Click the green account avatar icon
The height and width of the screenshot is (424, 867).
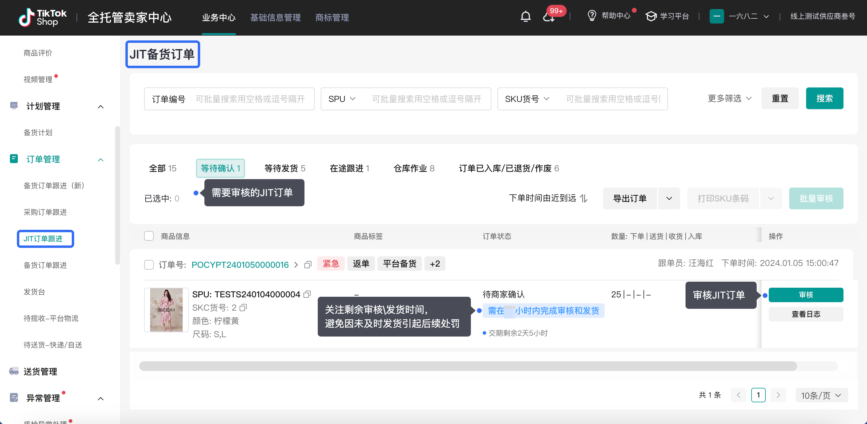(x=717, y=16)
